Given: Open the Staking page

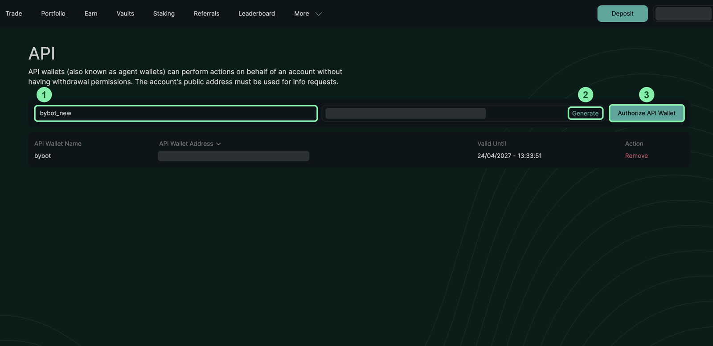Looking at the screenshot, I should coord(164,13).
